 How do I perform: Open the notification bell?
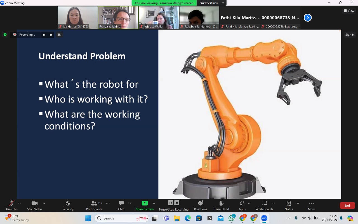coord(341,218)
